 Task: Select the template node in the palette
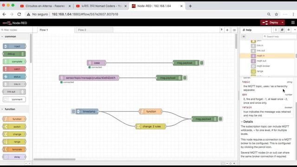tap(14, 149)
